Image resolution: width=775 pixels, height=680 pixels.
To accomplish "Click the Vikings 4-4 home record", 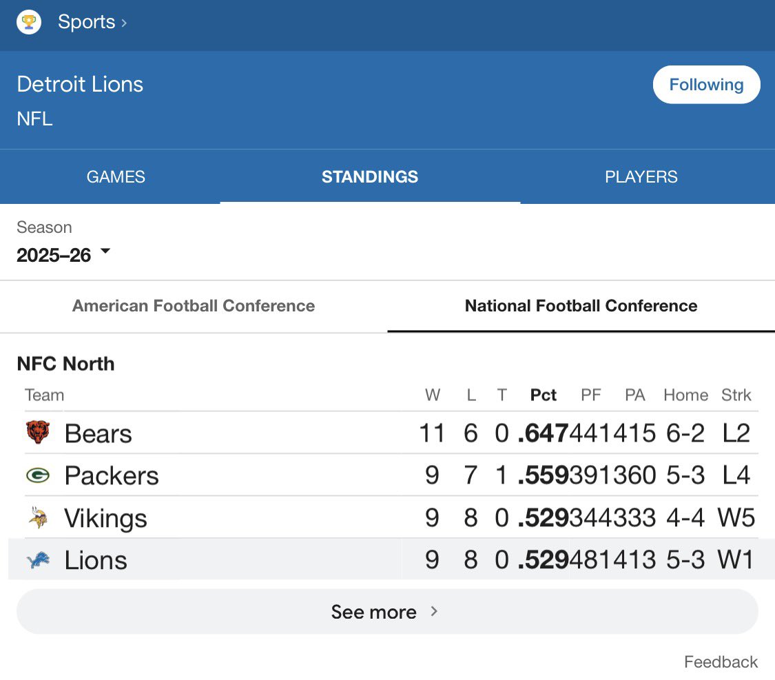I will [x=685, y=517].
